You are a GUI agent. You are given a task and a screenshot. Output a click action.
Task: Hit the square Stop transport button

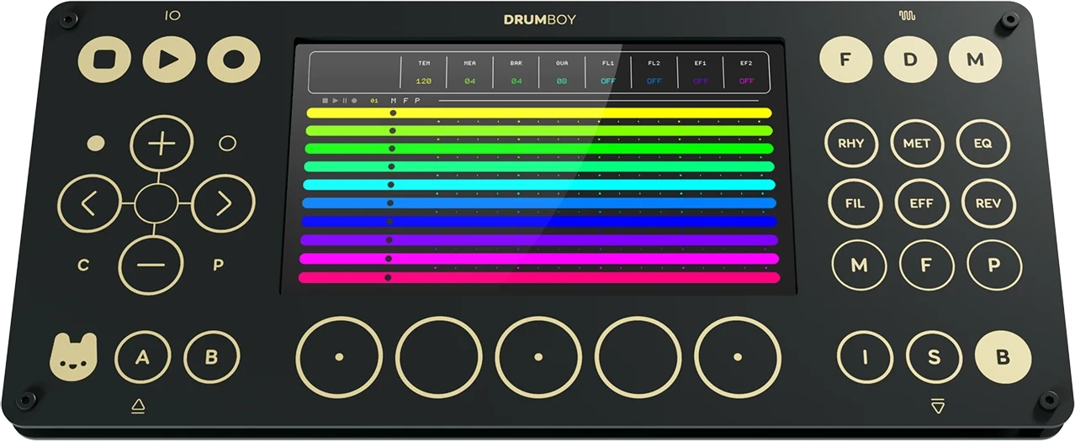[x=104, y=59]
